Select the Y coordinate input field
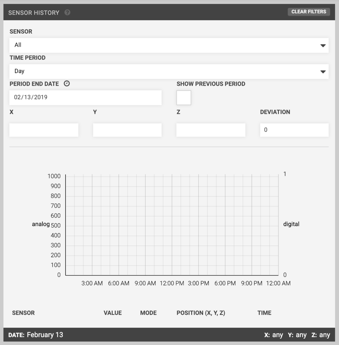The image size is (339, 345). pyautogui.click(x=127, y=130)
